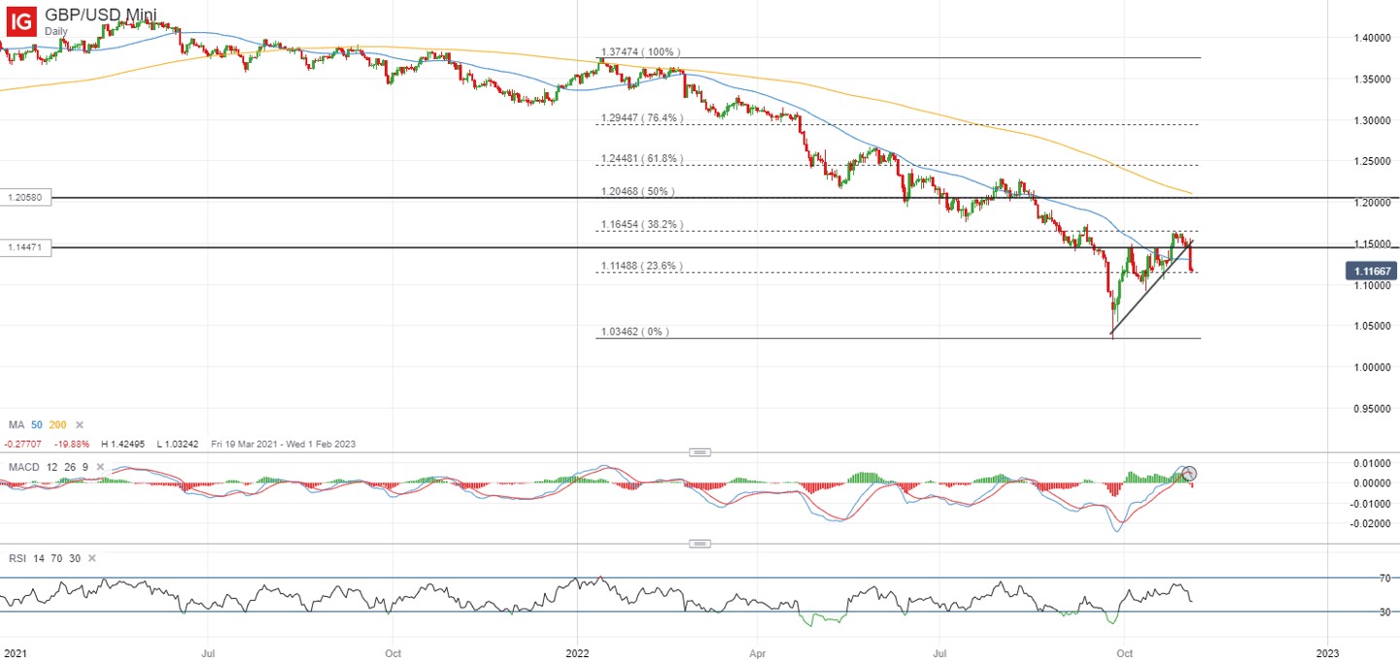
Task: Click the 1.40000 price axis label
Action: [x=1372, y=38]
